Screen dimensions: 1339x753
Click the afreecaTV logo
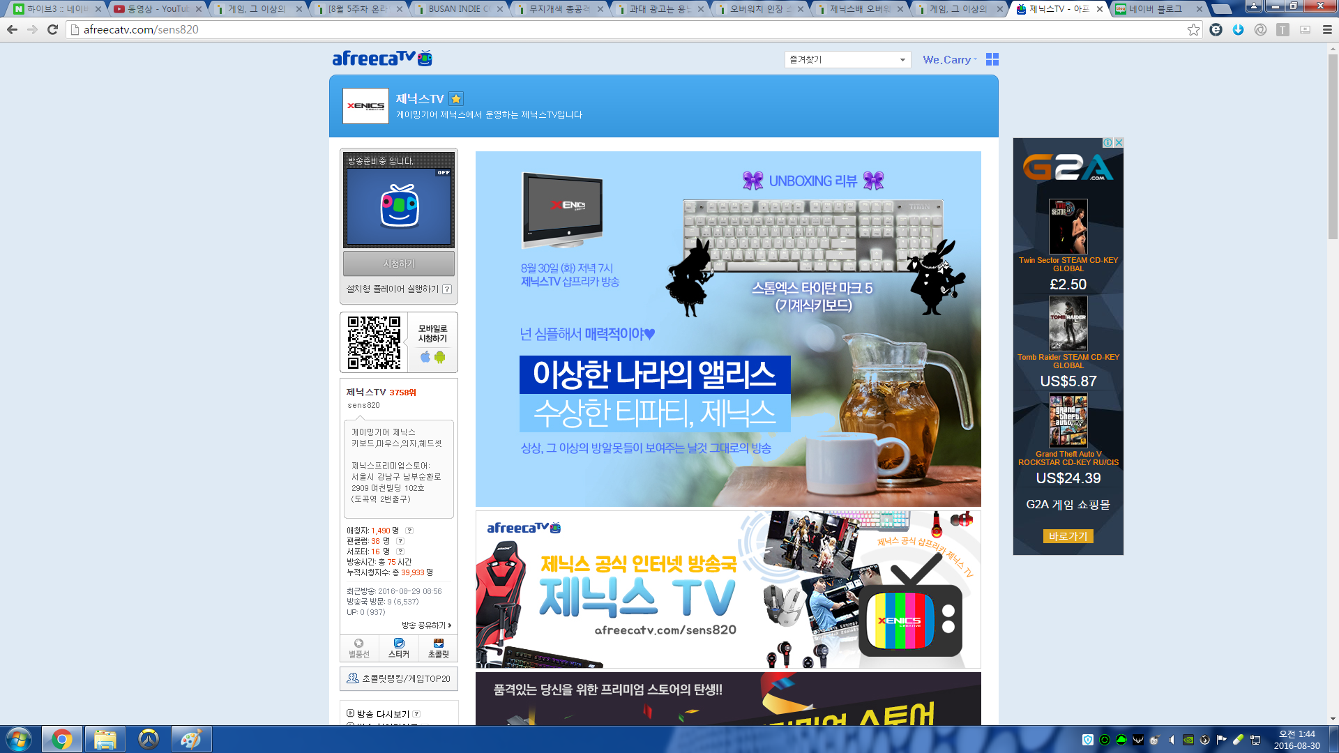tap(381, 59)
